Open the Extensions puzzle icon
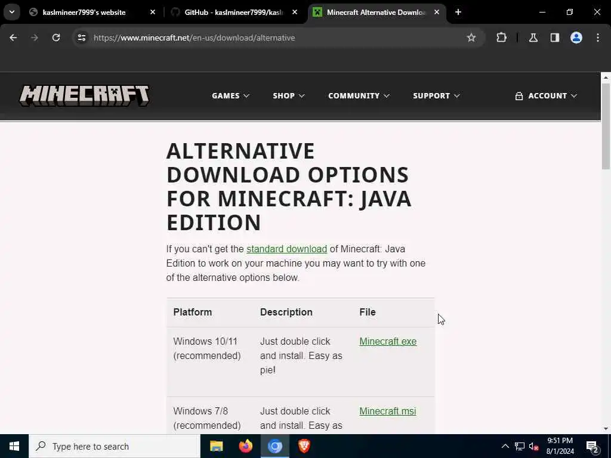Screen dimensions: 611x458 coord(501,38)
